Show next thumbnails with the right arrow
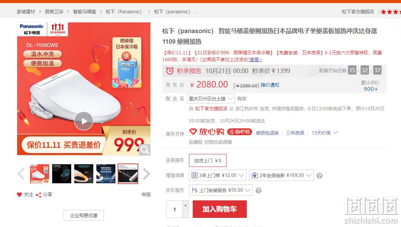 click(x=147, y=174)
